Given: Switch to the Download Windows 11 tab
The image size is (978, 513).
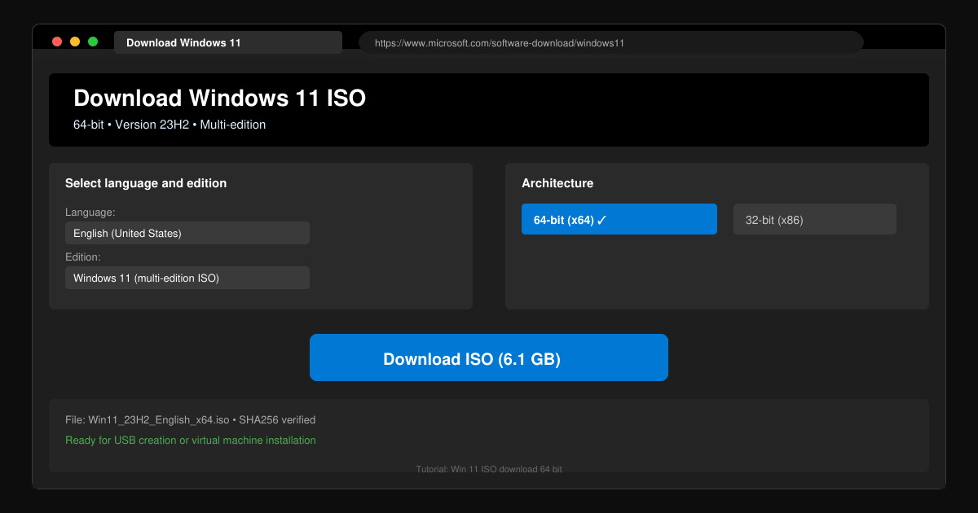Looking at the screenshot, I should pyautogui.click(x=228, y=42).
